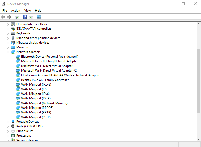Expand Miracast display devices node

click(x=8, y=43)
